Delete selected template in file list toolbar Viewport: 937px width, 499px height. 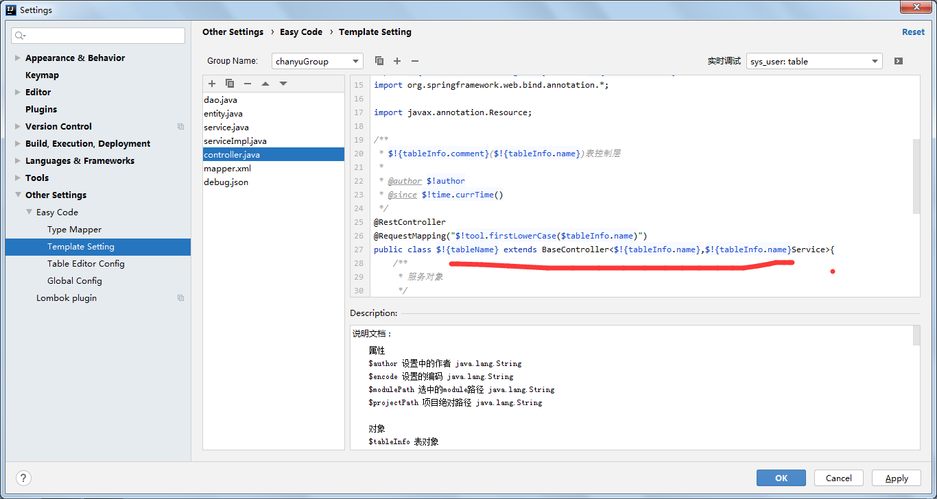tap(248, 84)
